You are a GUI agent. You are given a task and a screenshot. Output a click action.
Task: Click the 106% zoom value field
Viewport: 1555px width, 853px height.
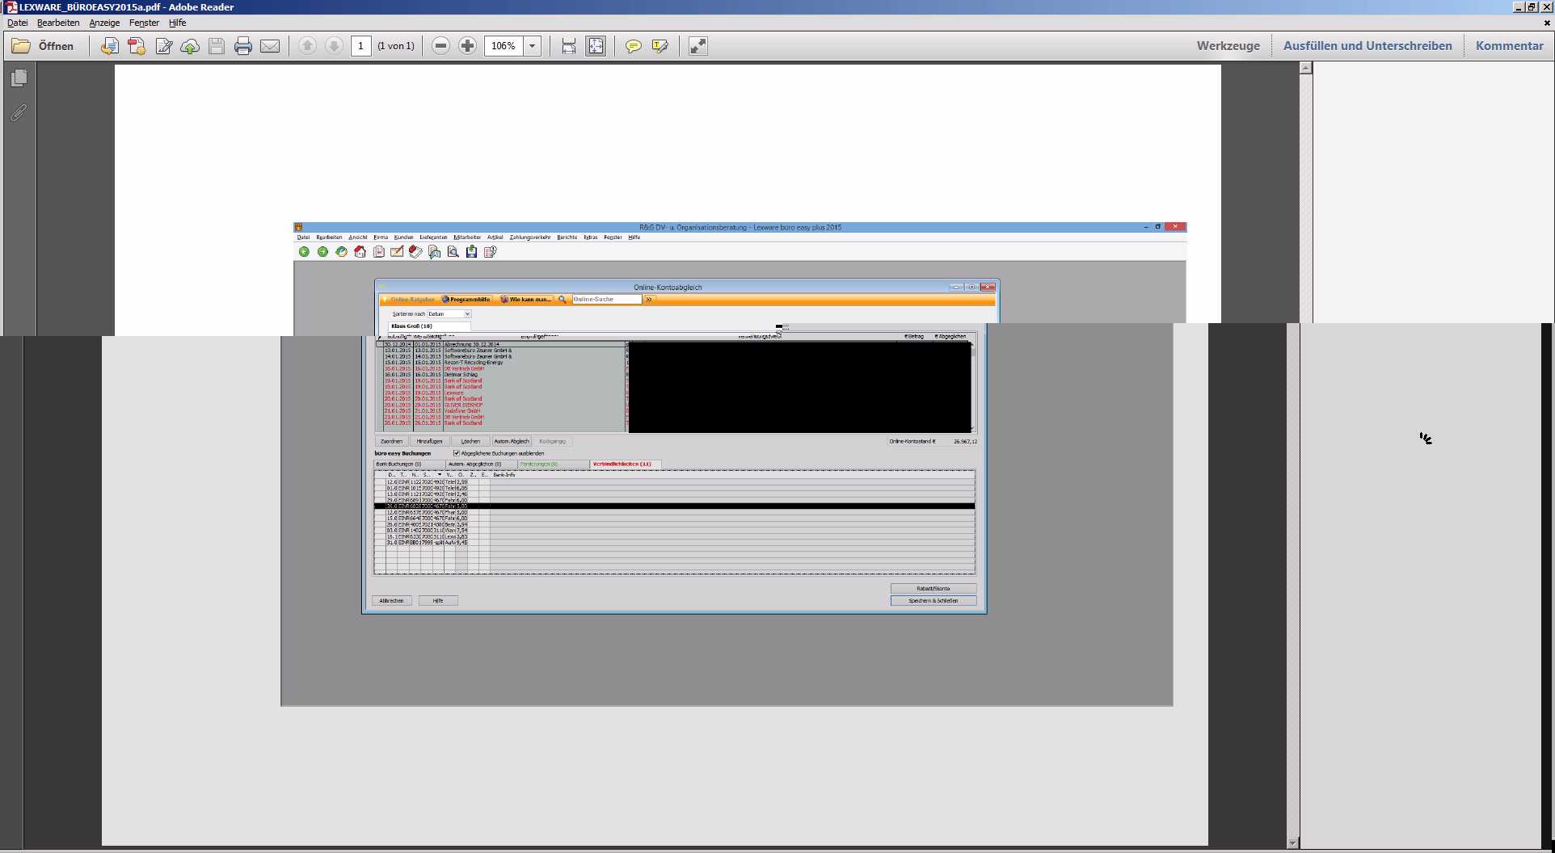tap(504, 46)
